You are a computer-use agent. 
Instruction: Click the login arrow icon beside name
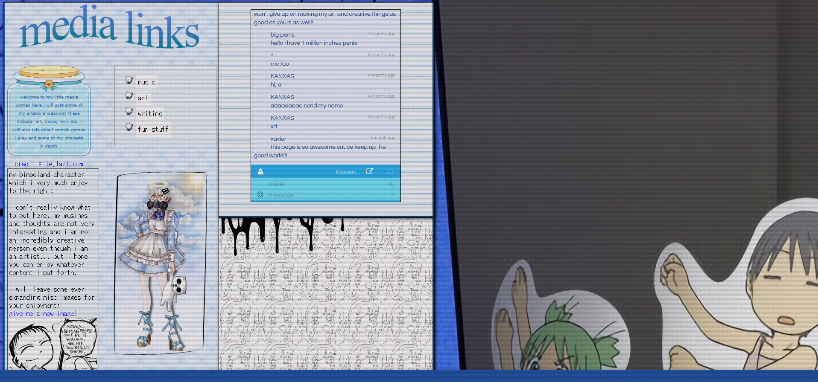pos(391,184)
